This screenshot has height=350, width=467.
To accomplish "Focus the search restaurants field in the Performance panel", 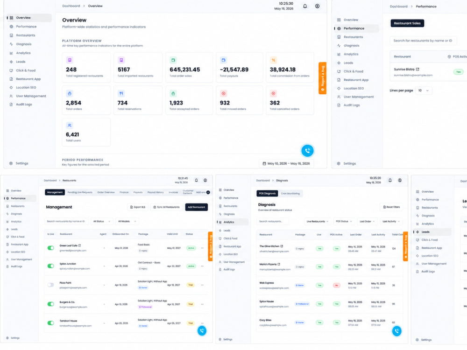I will (424, 41).
